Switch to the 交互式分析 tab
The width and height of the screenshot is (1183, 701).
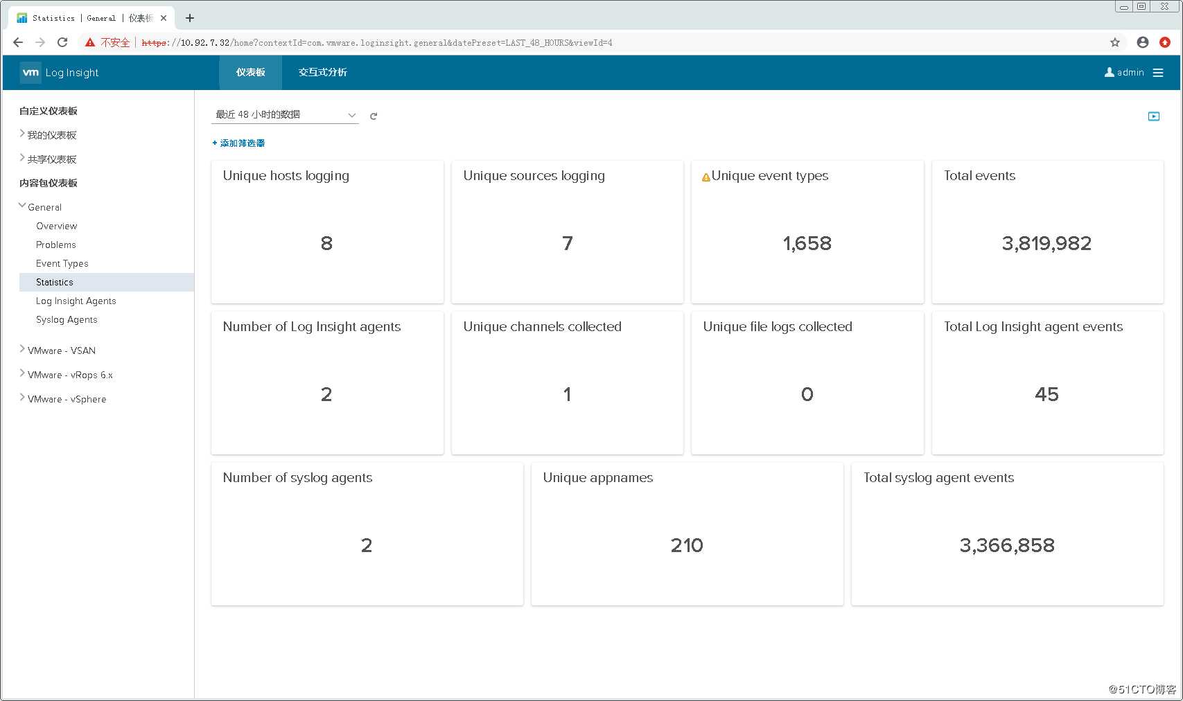point(323,73)
